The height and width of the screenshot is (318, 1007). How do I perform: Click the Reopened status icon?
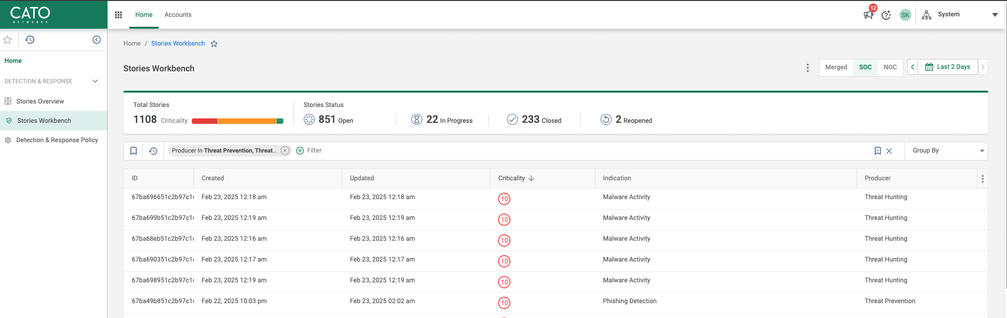[606, 119]
